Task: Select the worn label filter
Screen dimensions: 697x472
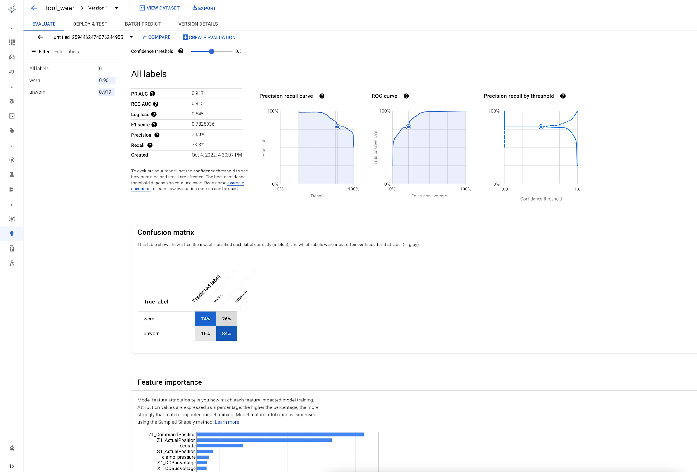Action: (x=35, y=80)
